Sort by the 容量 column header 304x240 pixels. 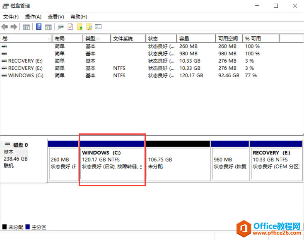pyautogui.click(x=196, y=39)
